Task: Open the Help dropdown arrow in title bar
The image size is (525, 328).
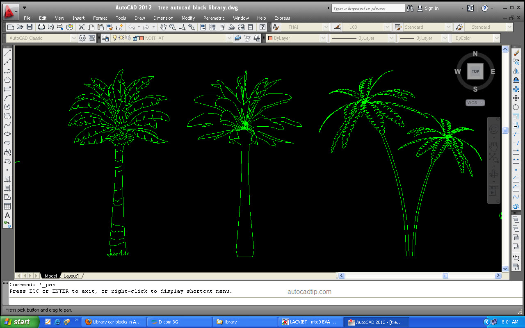Action: click(492, 8)
